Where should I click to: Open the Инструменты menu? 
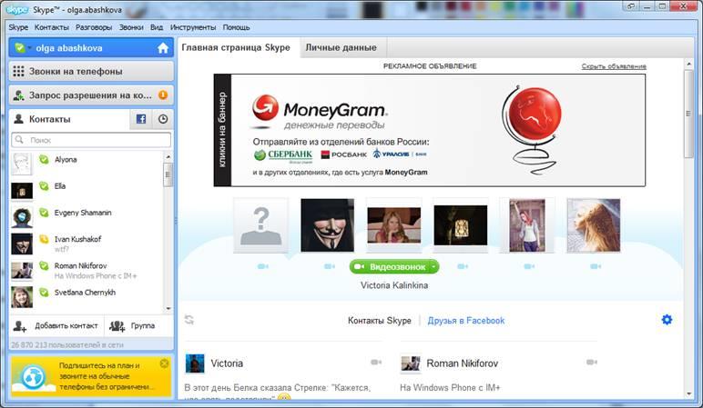pos(193,27)
